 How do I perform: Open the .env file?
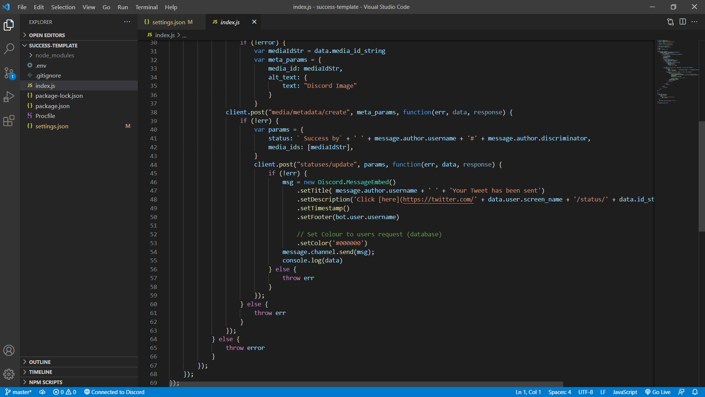point(79,65)
